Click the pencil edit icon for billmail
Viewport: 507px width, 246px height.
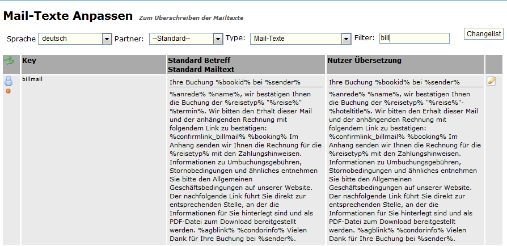492,81
